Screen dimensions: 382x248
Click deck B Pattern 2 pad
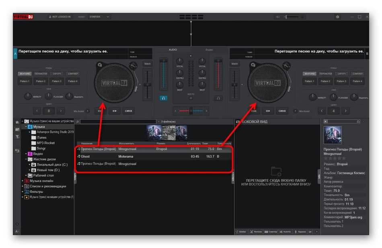(x=325, y=81)
